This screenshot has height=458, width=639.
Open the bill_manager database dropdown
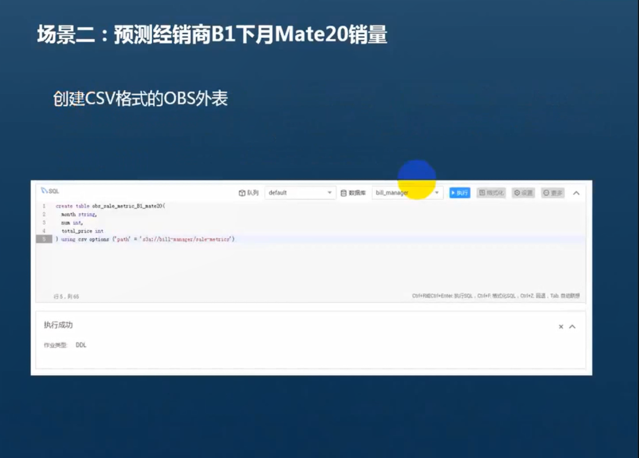tap(407, 193)
